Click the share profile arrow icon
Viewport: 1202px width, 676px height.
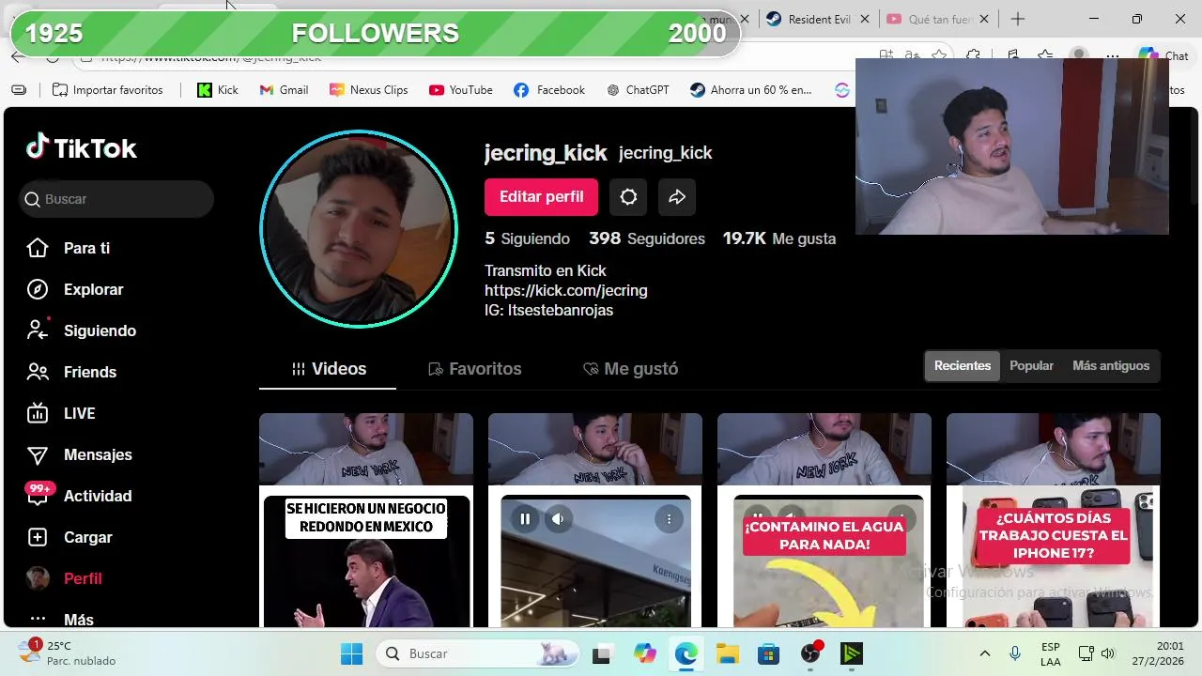(677, 197)
